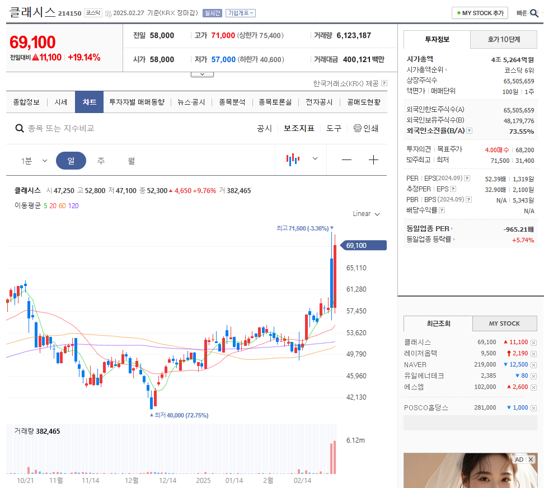
Task: Switch to MY STOCK tab
Action: (x=504, y=323)
